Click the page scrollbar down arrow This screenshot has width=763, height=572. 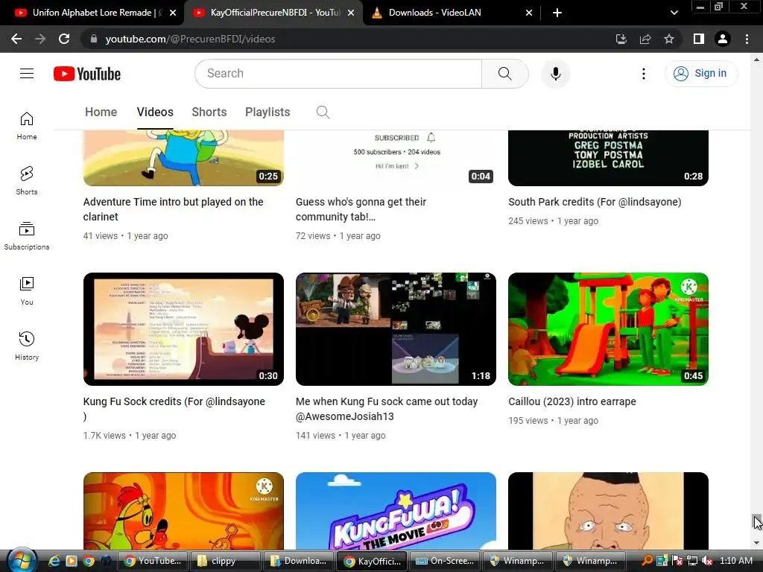756,543
